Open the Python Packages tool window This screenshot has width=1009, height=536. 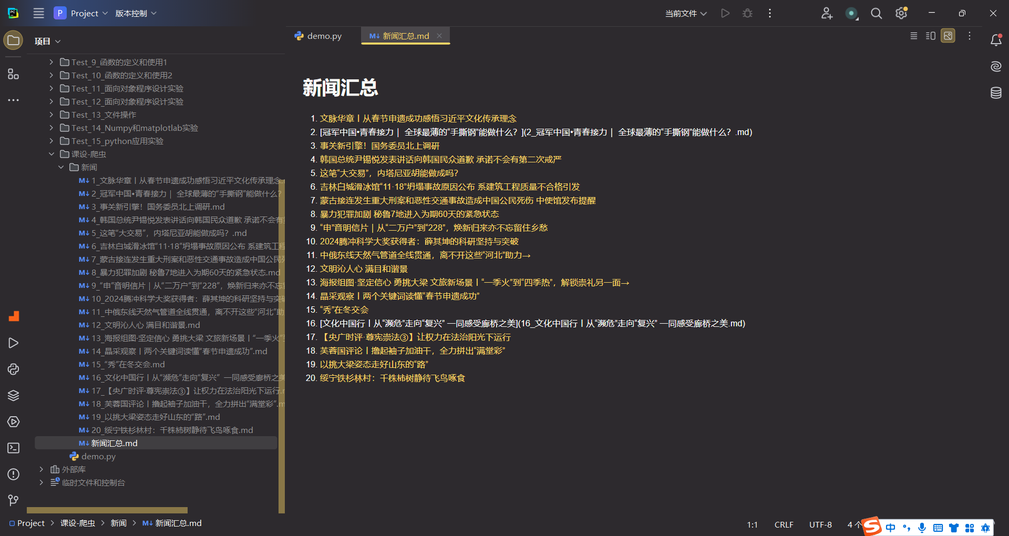coord(14,396)
